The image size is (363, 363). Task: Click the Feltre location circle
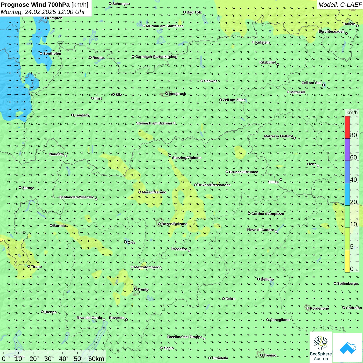tap(224, 299)
